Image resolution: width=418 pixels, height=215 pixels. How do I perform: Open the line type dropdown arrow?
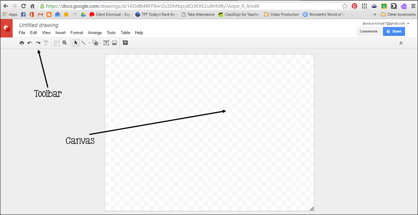89,43
